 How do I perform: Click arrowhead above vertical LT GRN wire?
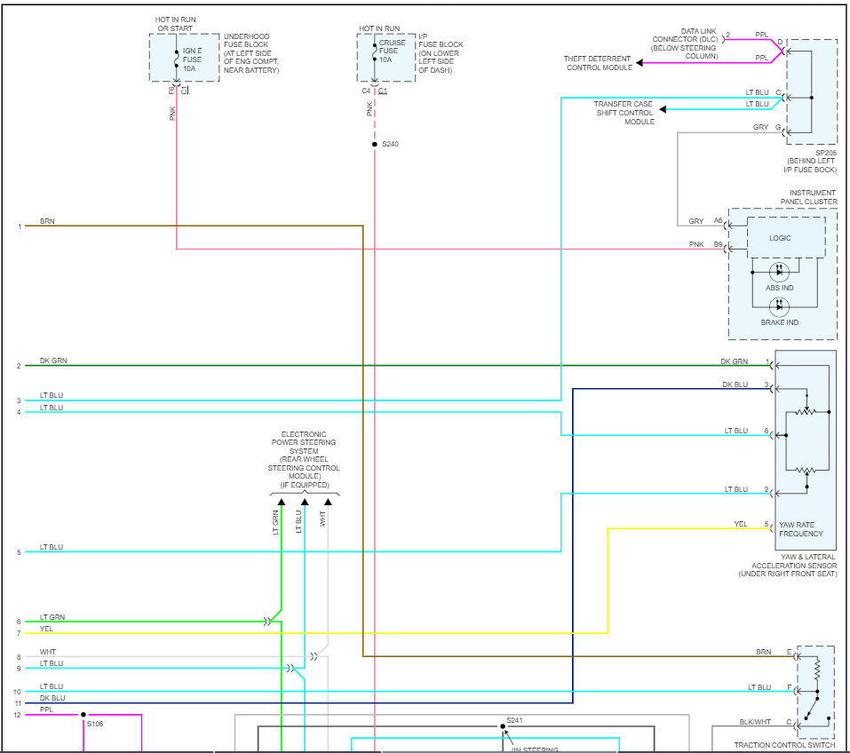[282, 502]
